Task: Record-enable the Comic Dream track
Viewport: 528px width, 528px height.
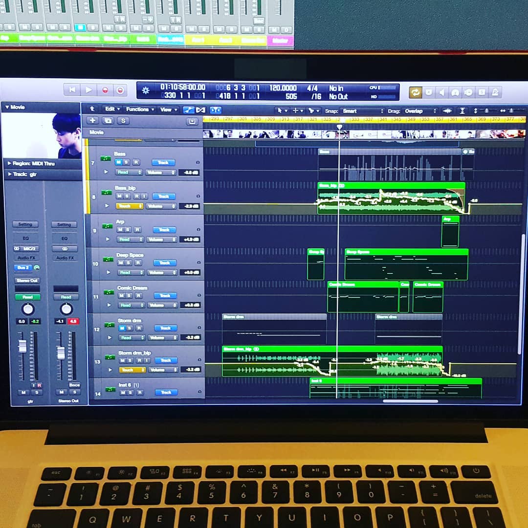Action: (138, 295)
